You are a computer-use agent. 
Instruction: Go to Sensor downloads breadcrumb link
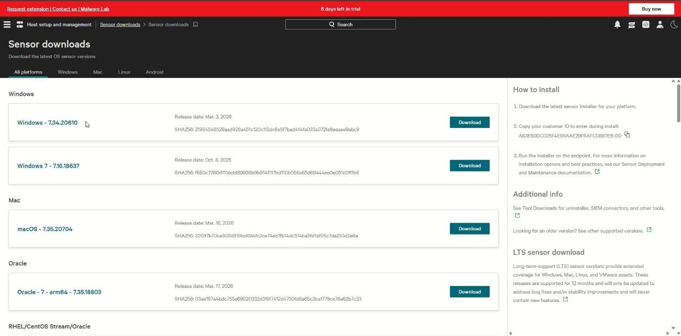[120, 25]
